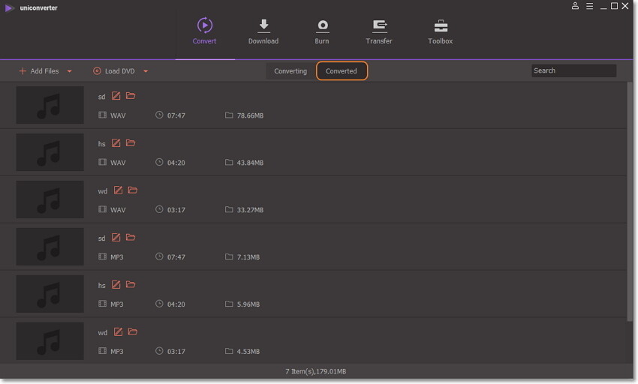Image resolution: width=638 pixels, height=384 pixels.
Task: Rename the sd WAV file with edit icon
Action: [x=116, y=96]
